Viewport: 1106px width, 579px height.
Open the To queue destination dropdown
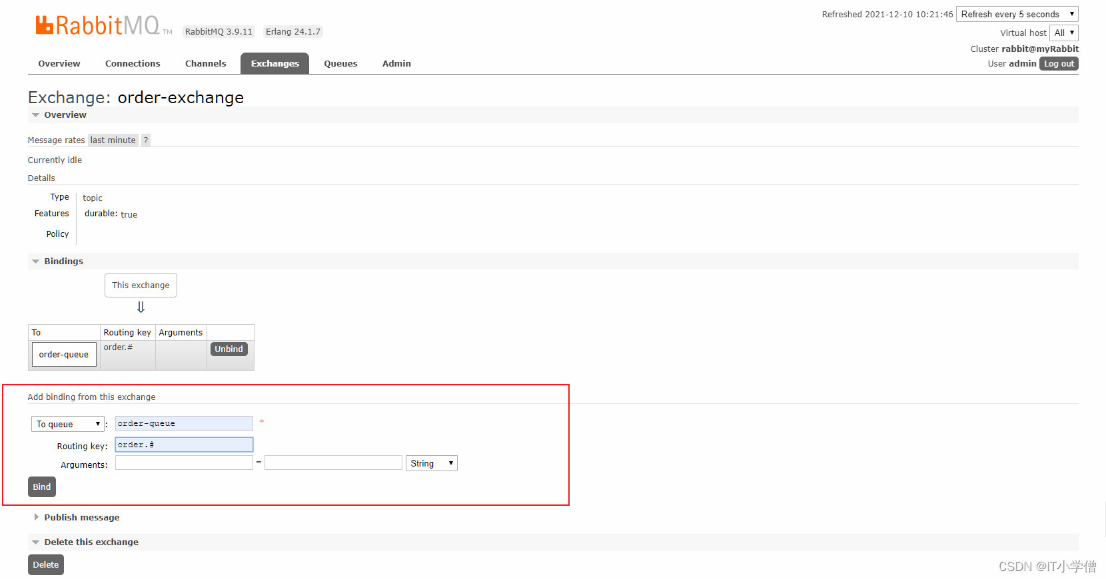pos(68,424)
